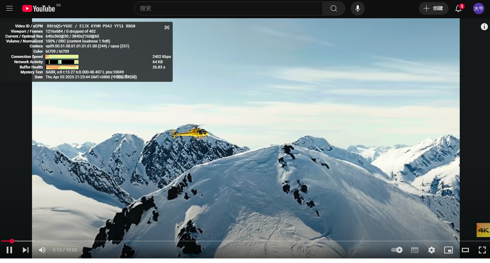Click the 64 KB network value

[x=158, y=62]
